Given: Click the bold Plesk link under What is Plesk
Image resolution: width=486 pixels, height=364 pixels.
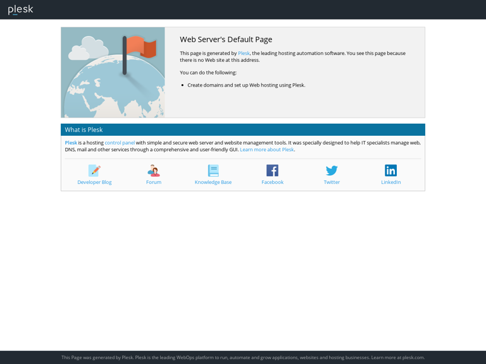Looking at the screenshot, I should 71,143.
